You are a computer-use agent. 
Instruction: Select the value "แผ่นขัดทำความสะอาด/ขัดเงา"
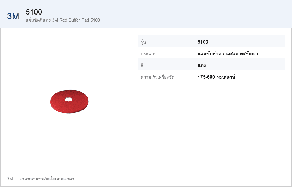228,54
